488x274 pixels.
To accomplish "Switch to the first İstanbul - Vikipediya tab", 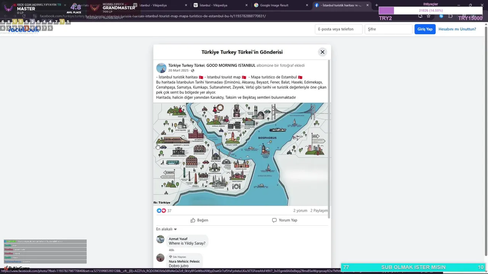I will tap(160, 5).
